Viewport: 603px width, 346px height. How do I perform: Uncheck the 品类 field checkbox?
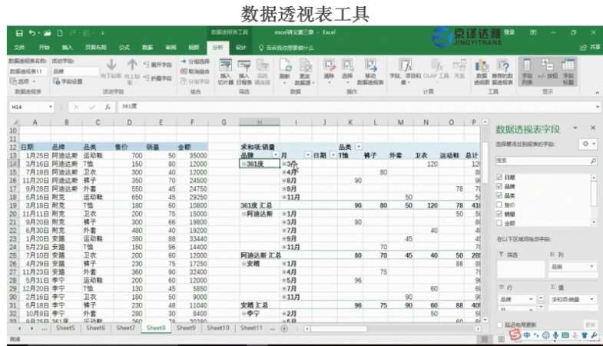[499, 195]
